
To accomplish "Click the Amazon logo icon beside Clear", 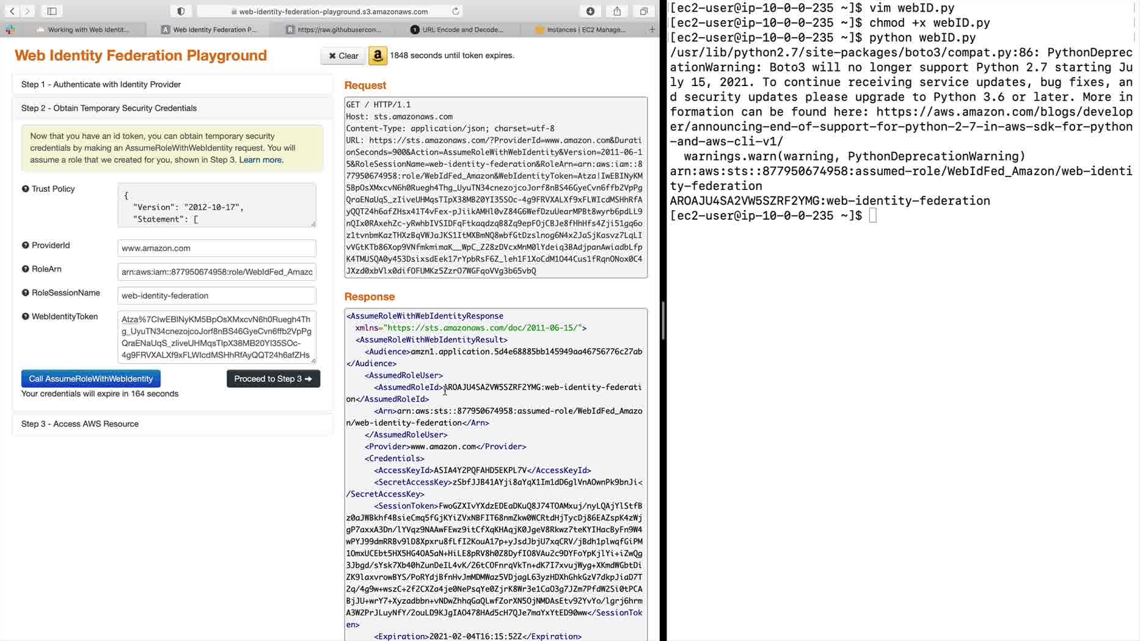I will click(x=378, y=56).
